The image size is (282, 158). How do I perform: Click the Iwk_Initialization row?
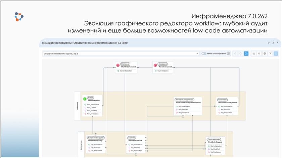[x=136, y=145]
